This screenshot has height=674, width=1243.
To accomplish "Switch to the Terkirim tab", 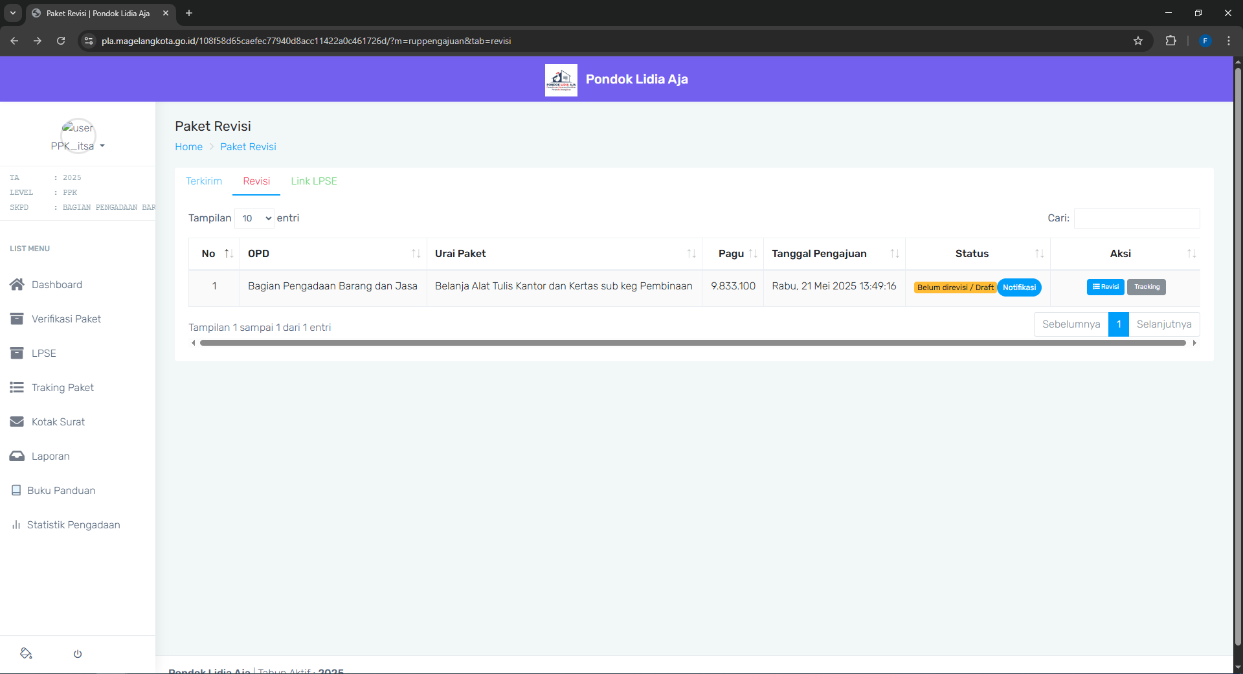I will 204,181.
